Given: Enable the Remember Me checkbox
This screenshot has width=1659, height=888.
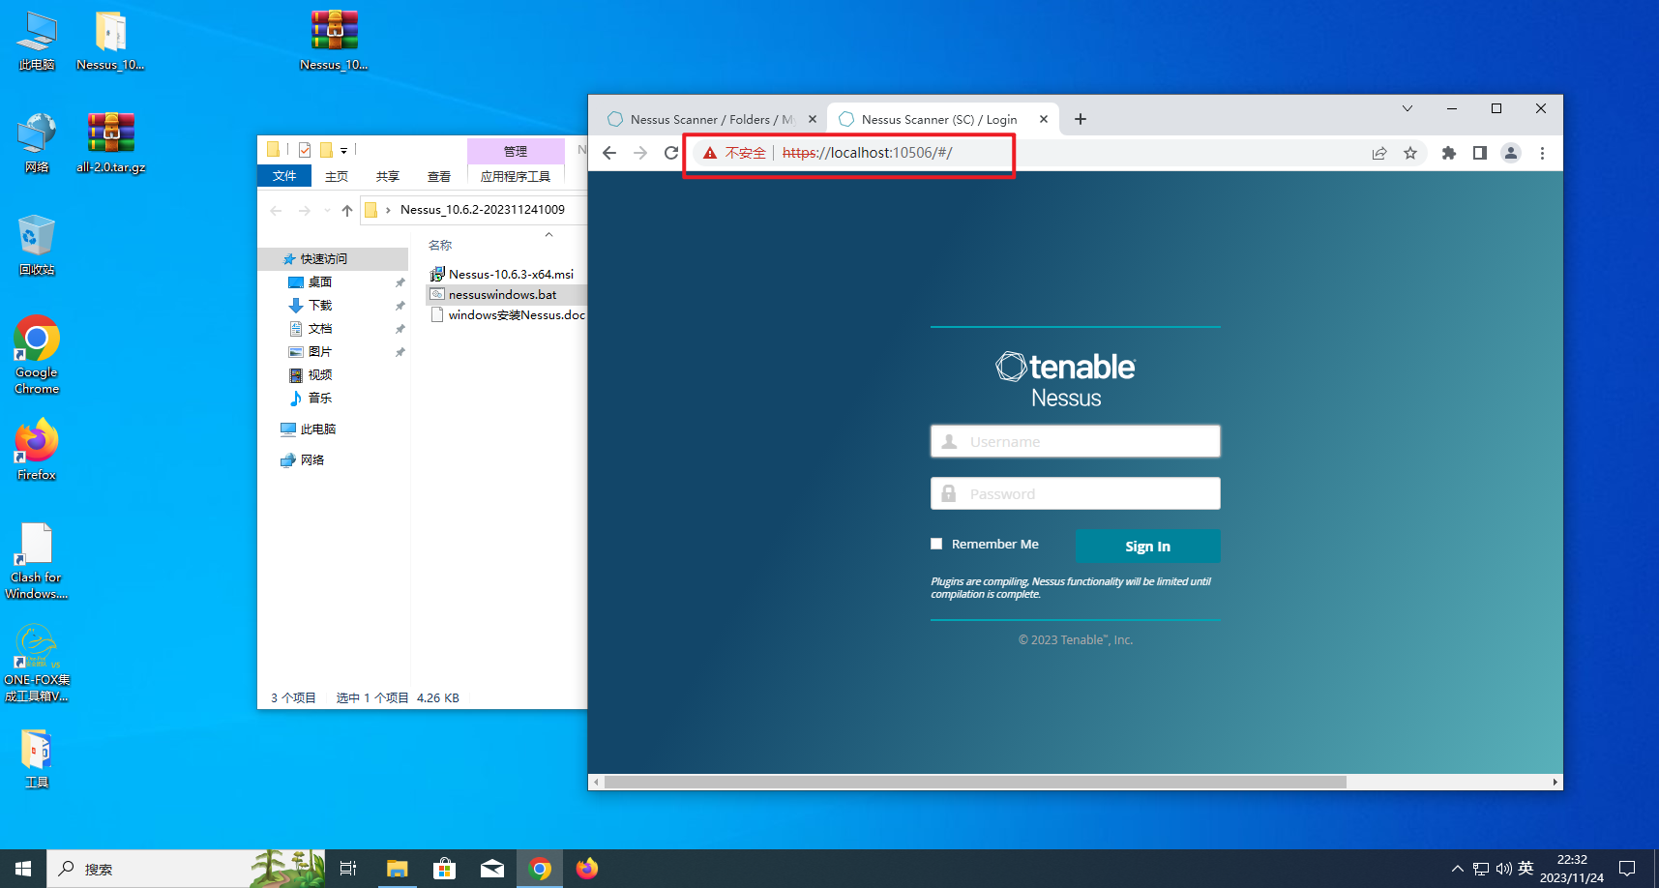Looking at the screenshot, I should click(935, 544).
